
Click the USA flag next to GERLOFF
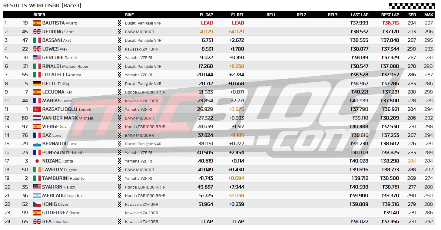click(x=37, y=57)
